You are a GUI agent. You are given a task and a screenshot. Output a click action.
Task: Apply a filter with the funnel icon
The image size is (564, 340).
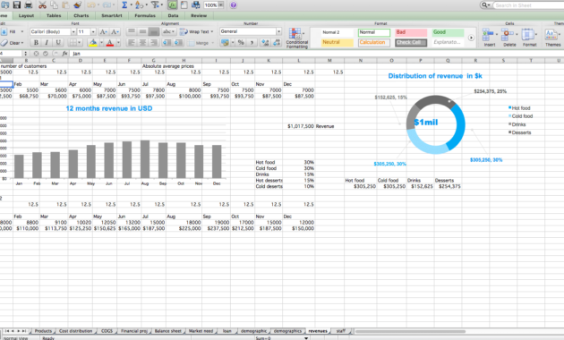[x=155, y=4]
